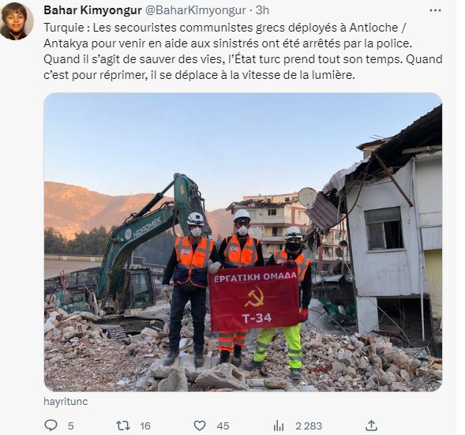The image size is (465, 435).
Task: Open the tweet via the 3h timestamp
Action: pyautogui.click(x=262, y=10)
